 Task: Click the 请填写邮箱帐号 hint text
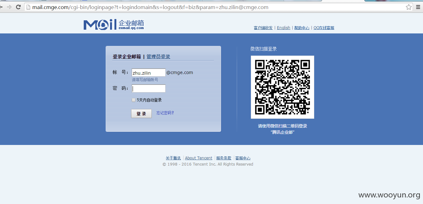coord(145,80)
